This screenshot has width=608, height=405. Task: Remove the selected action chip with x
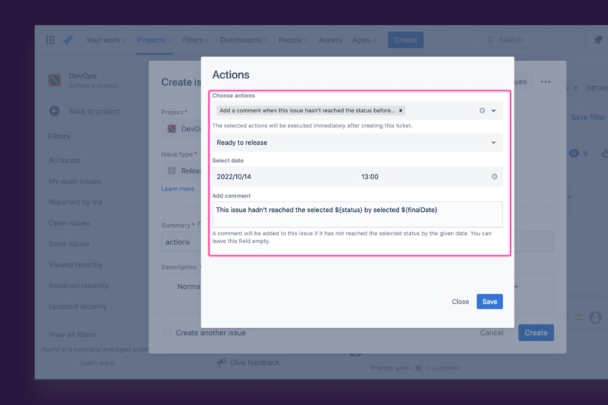coord(401,110)
